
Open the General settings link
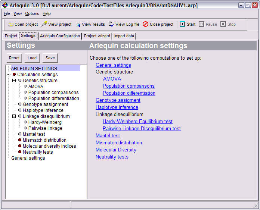tap(113, 65)
